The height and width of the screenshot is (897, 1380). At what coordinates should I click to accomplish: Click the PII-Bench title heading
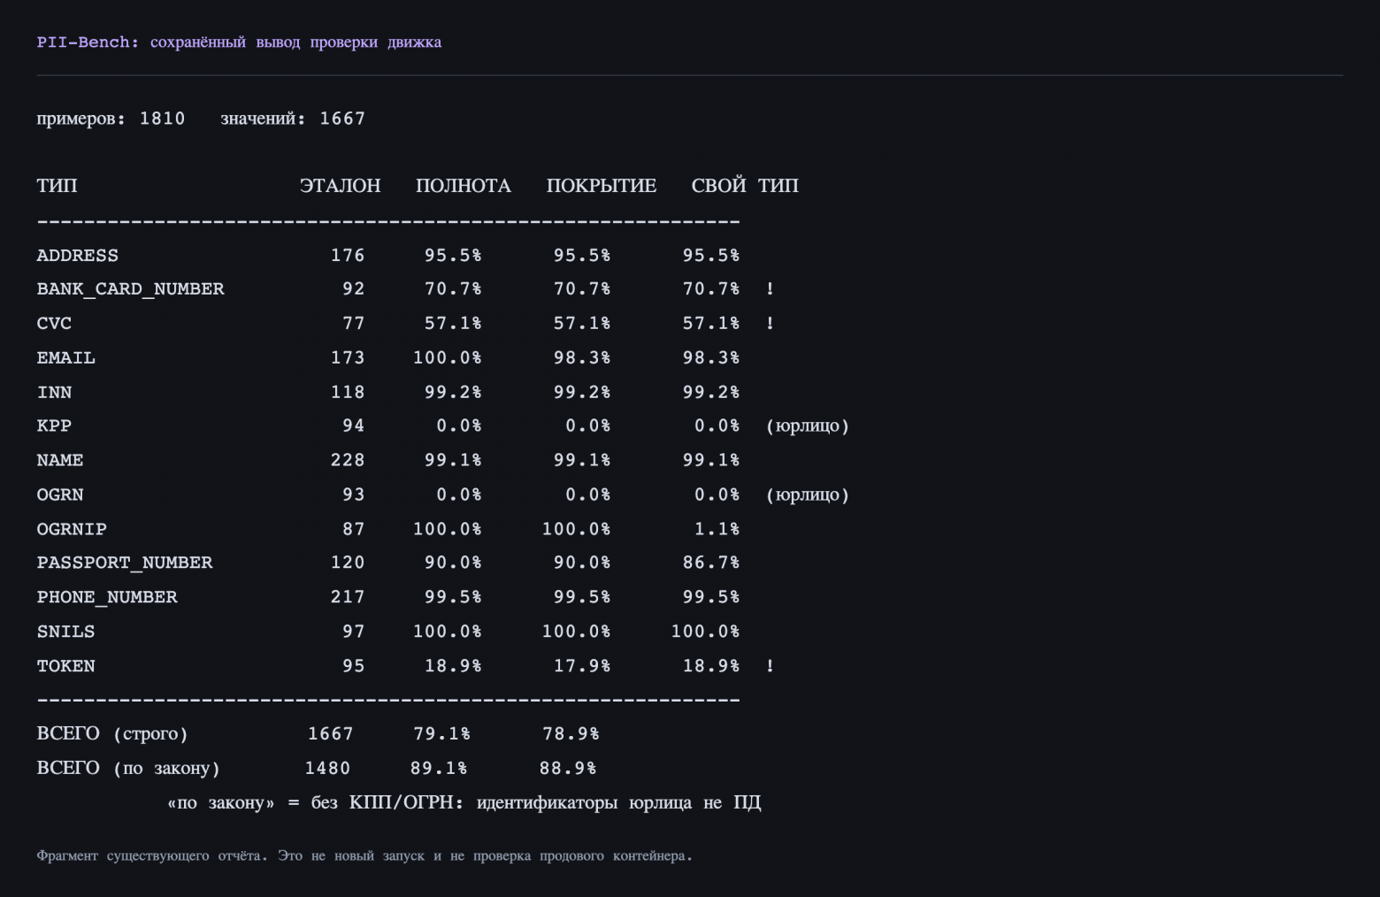pos(239,42)
